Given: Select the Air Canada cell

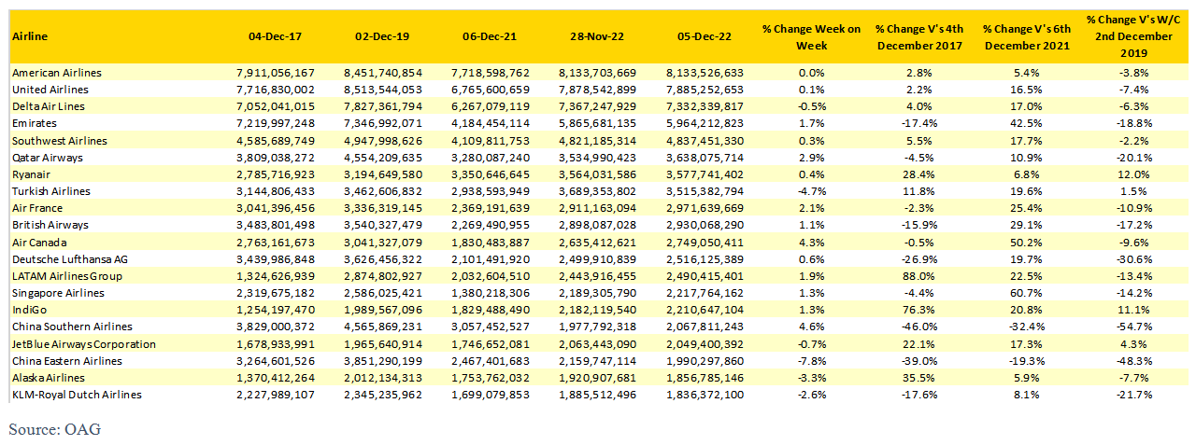Looking at the screenshot, I should point(37,243).
